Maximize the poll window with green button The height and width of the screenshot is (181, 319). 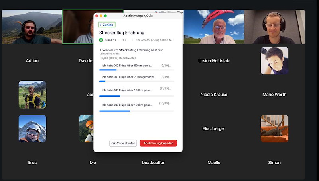point(106,16)
